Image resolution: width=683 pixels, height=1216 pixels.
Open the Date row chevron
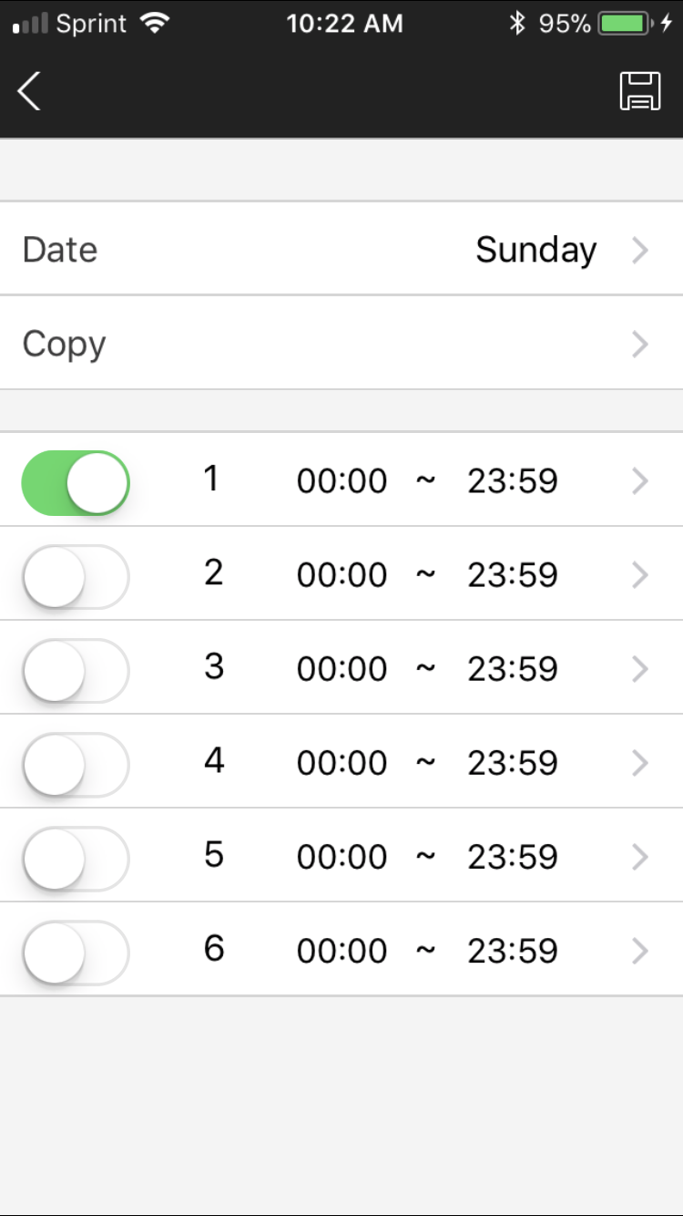[640, 250]
